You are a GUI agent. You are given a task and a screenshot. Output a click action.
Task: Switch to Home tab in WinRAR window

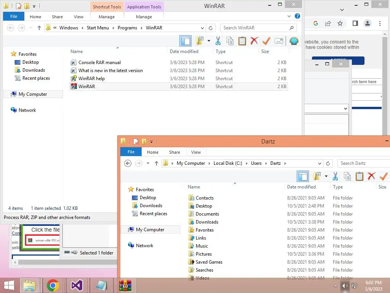[35, 17]
